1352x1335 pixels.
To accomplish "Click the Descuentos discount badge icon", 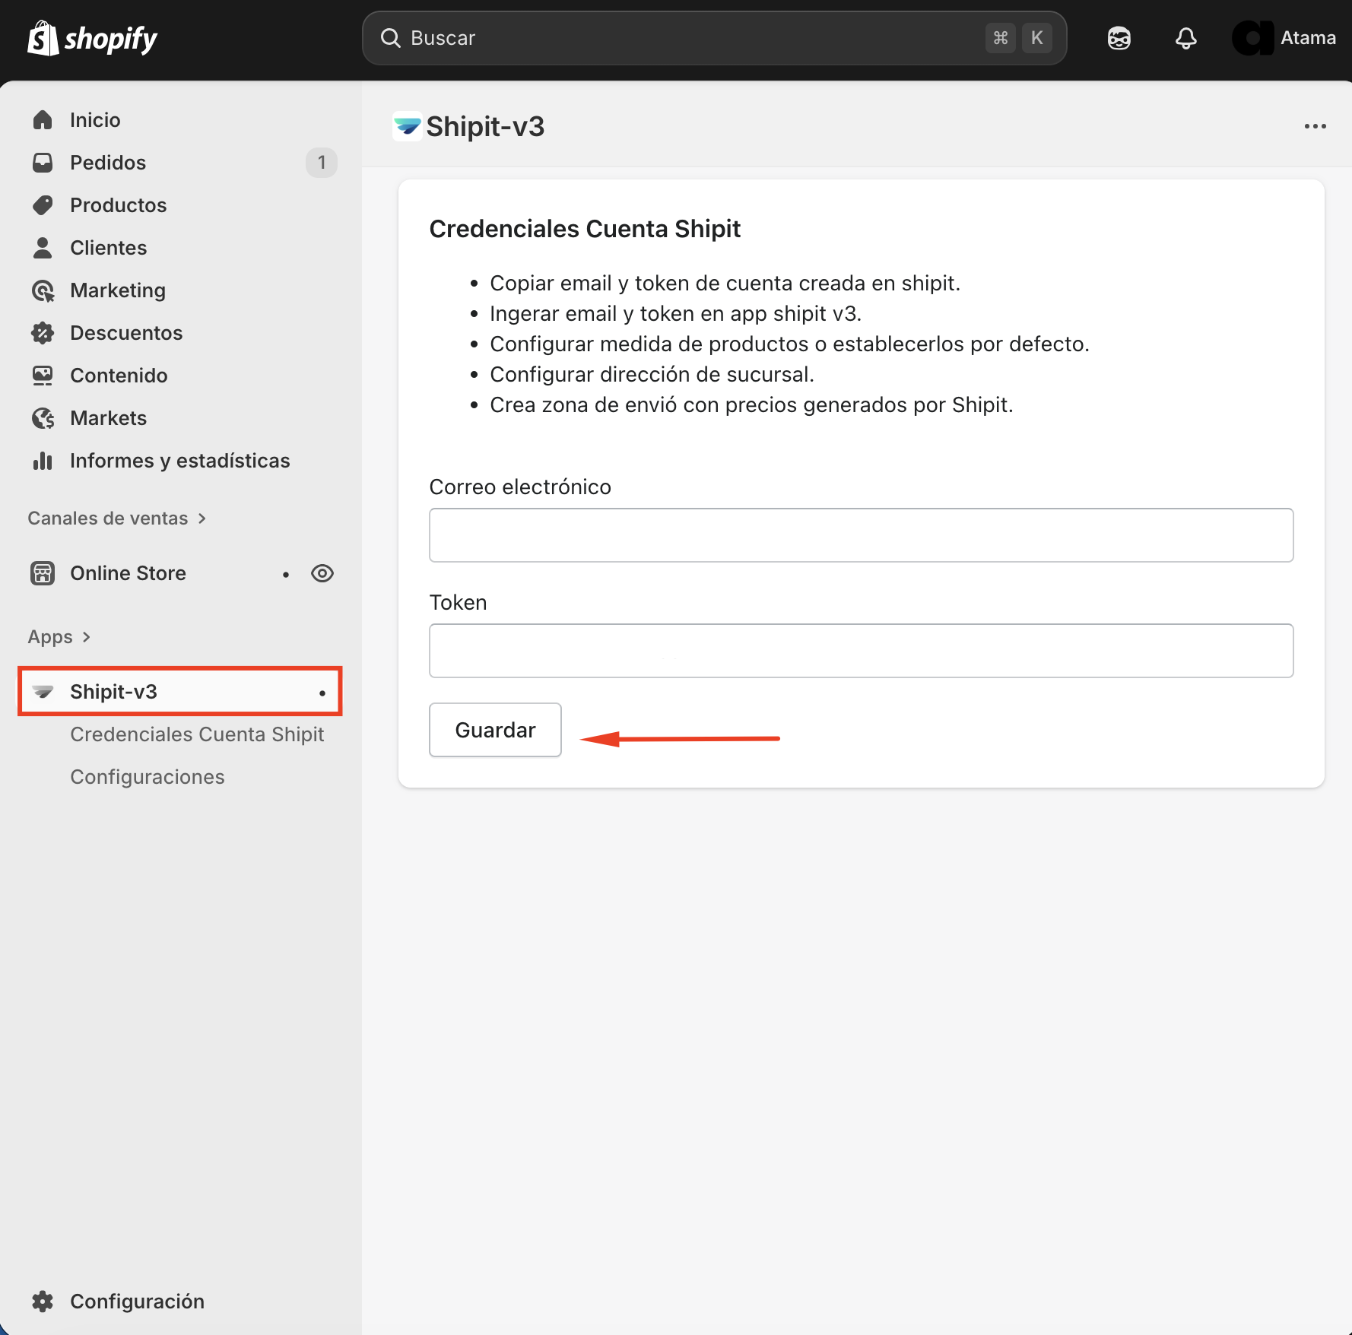I will coord(43,333).
